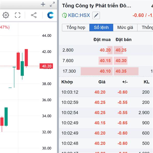Viewport: 153px width, 153px height.
Task: Click the KBC:HSX ticker link
Action: (x=79, y=15)
